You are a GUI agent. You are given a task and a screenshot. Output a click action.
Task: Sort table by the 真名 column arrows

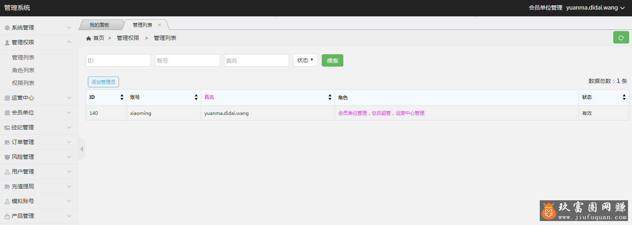point(330,97)
